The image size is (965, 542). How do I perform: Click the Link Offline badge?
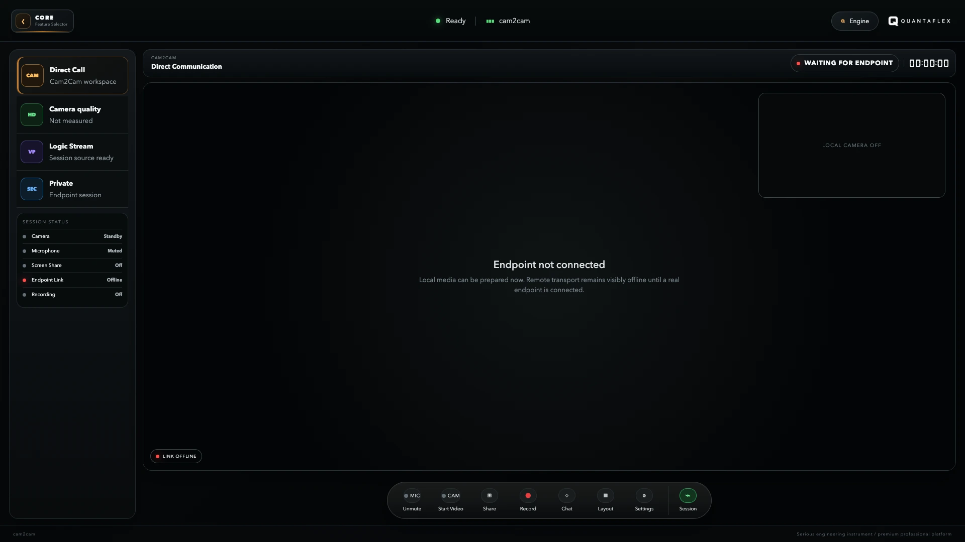[176, 456]
